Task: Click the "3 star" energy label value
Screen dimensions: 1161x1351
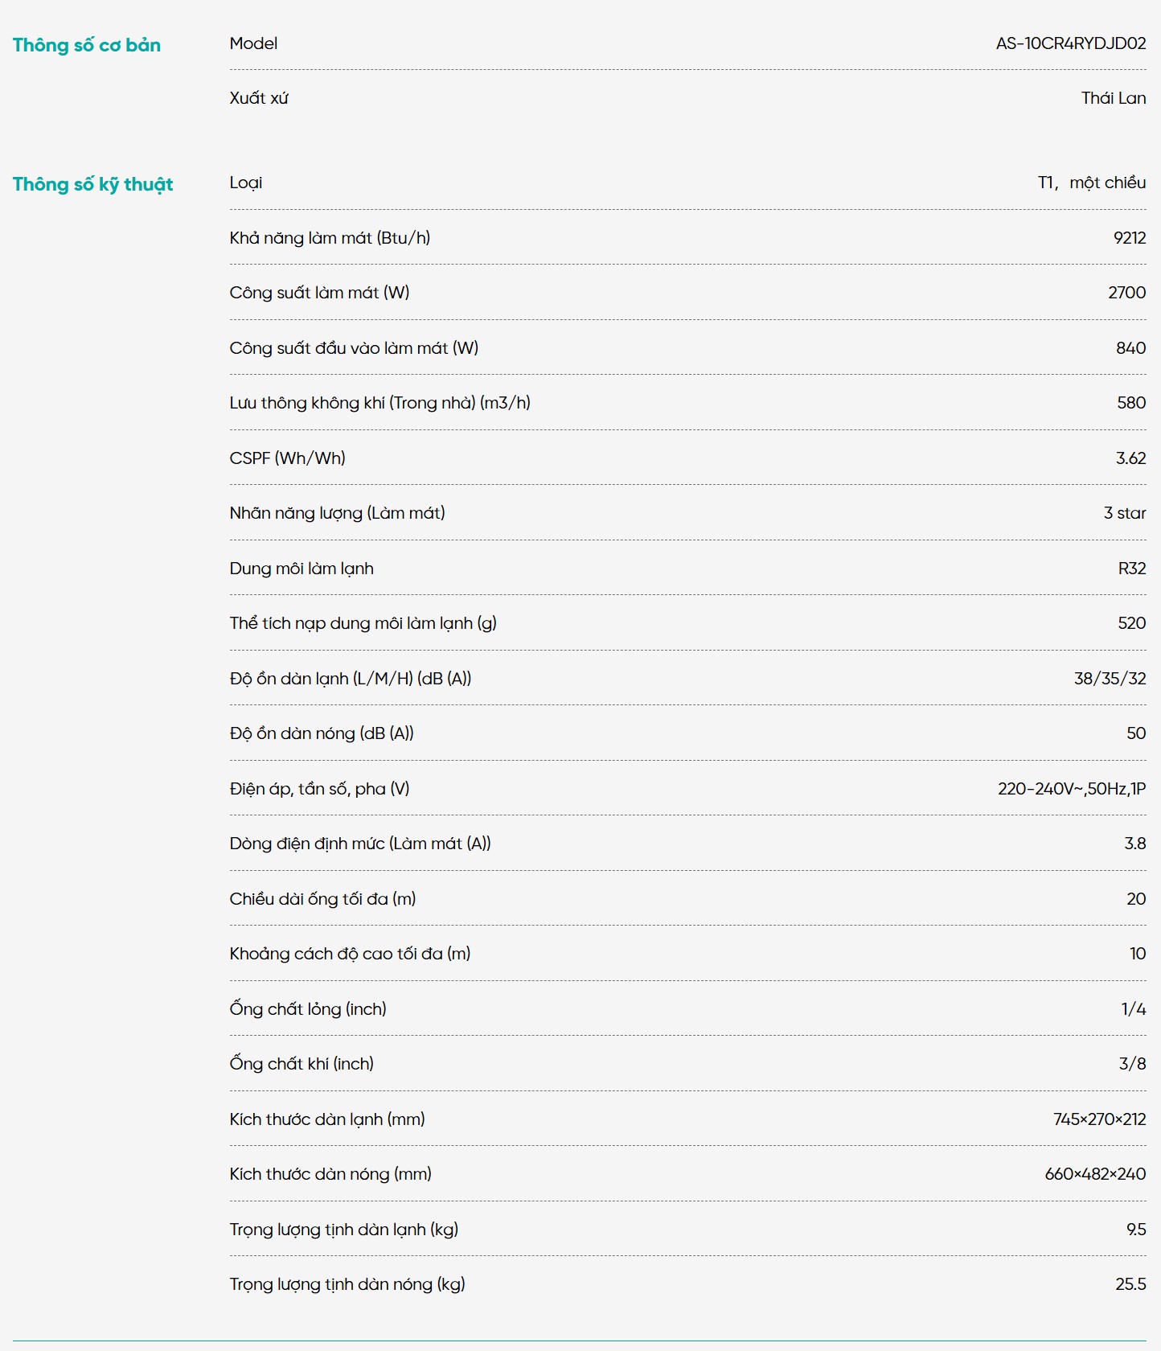Action: tap(1124, 513)
